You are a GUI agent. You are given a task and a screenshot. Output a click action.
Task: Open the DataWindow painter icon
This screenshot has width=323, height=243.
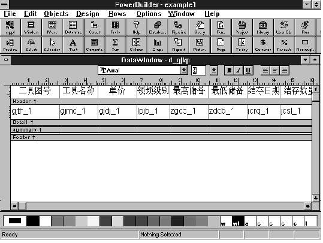(73, 27)
